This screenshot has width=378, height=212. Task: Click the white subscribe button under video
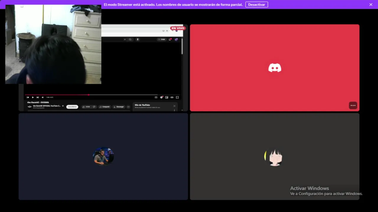(72, 107)
